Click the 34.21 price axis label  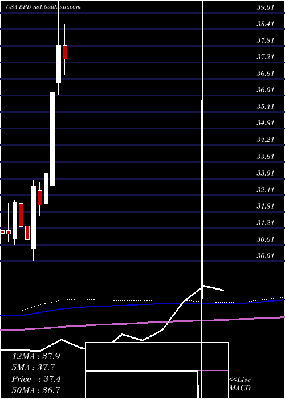click(266, 140)
